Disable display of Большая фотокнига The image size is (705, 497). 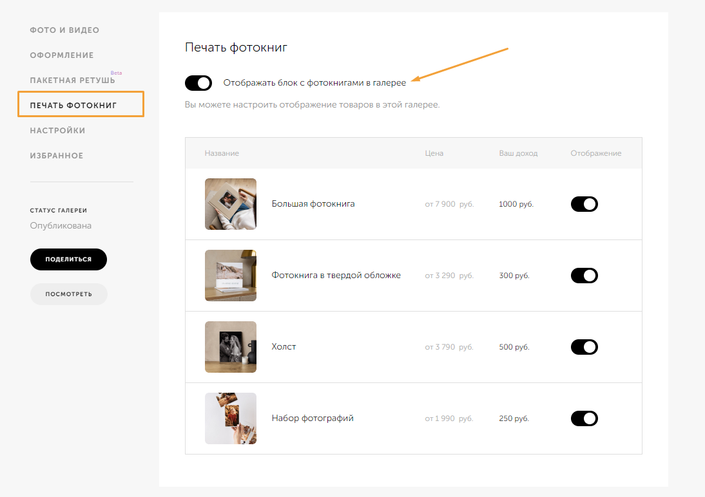tap(584, 204)
